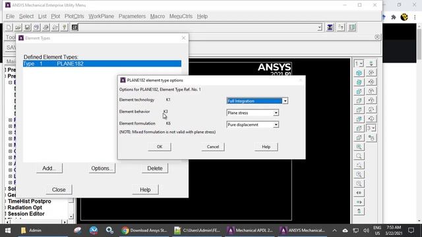The image size is (422, 237).
Task: Select Radiation Opt in Main Menu
Action: click(x=25, y=207)
